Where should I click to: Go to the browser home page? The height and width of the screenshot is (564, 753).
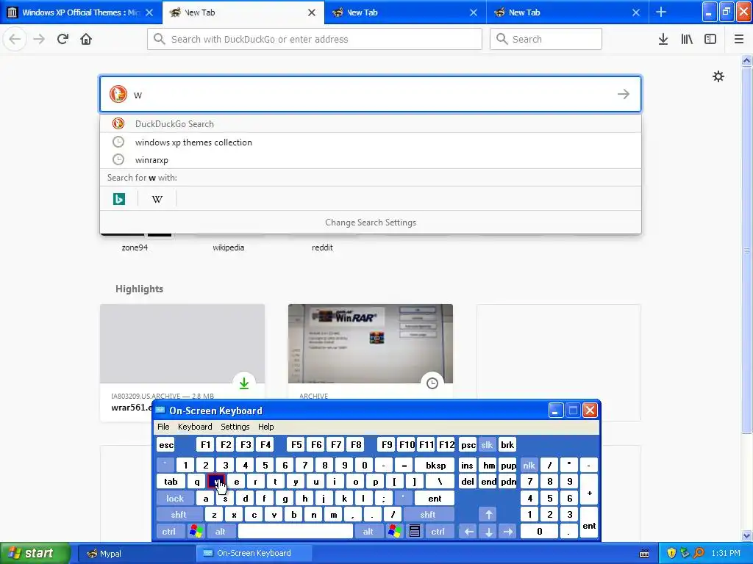pyautogui.click(x=86, y=39)
